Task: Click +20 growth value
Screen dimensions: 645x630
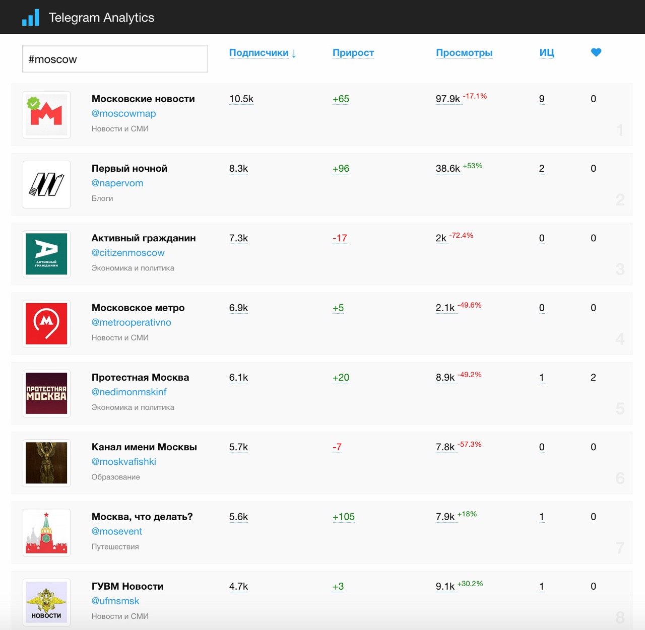Action: coord(341,377)
